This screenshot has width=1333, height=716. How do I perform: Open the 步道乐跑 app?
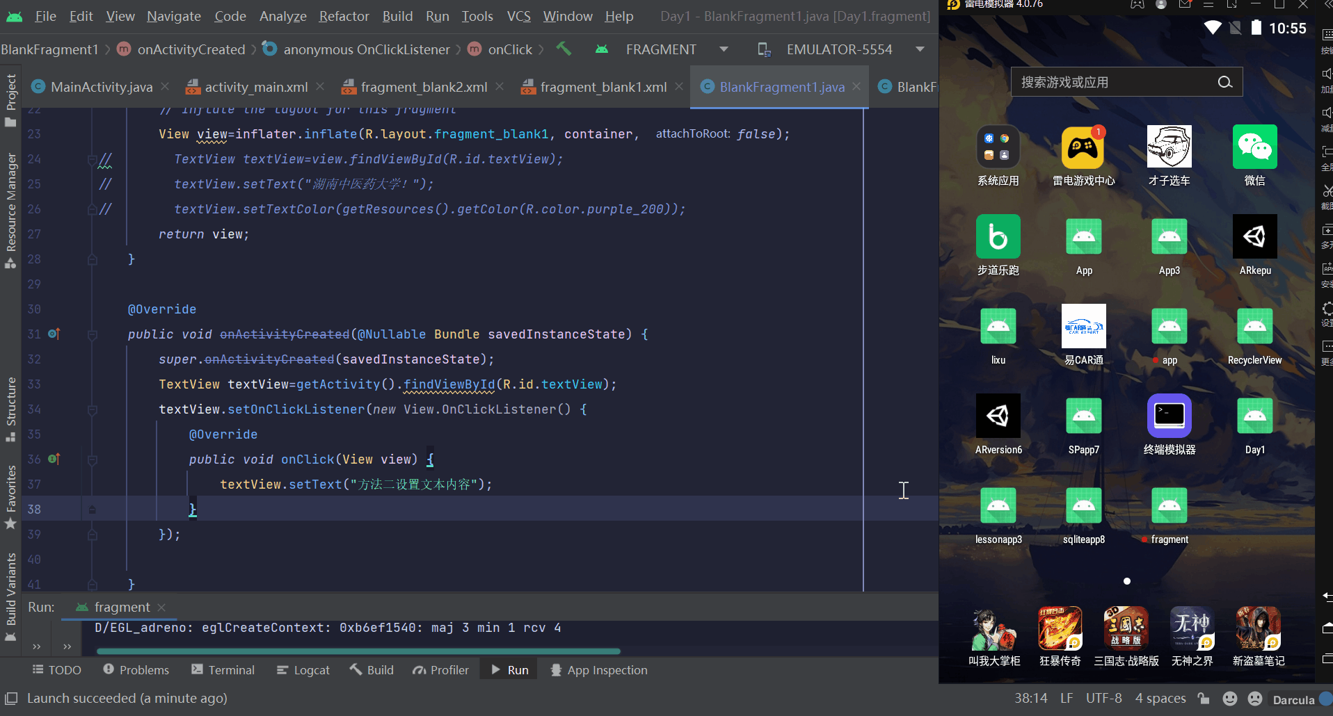[x=998, y=236]
